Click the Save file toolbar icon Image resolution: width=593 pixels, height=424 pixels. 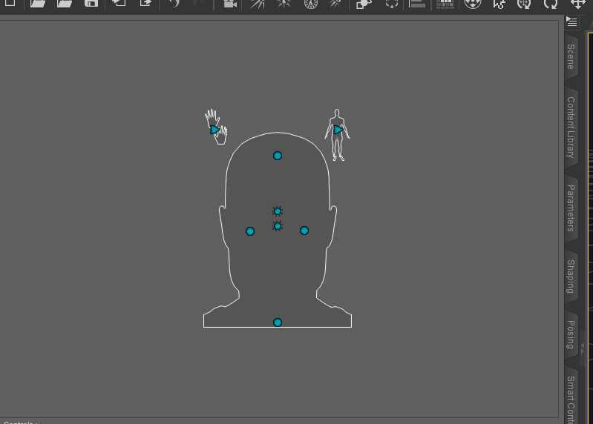pyautogui.click(x=91, y=4)
